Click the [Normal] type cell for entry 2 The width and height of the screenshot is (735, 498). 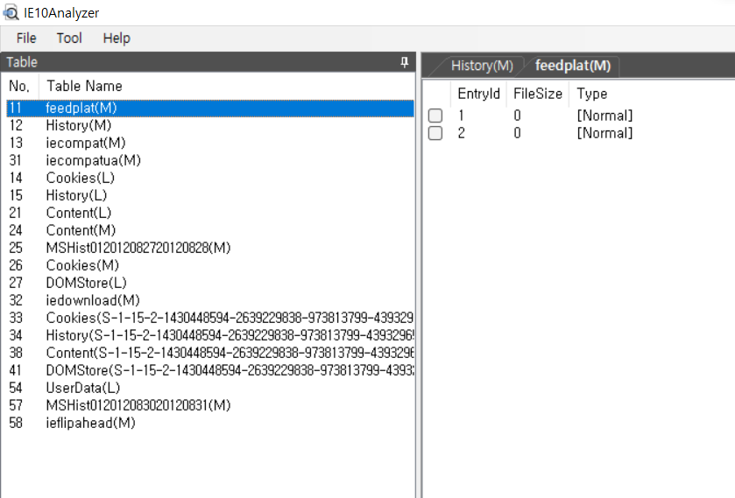[x=604, y=133]
